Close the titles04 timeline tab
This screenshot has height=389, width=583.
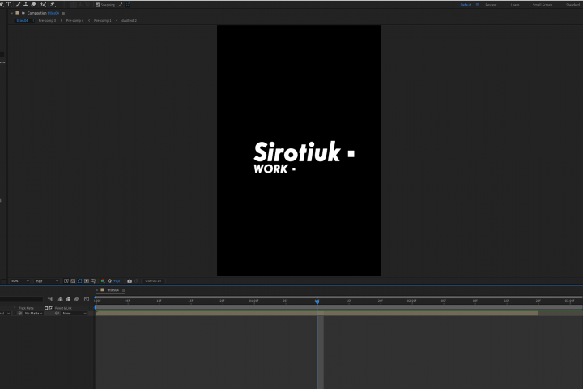click(x=97, y=290)
